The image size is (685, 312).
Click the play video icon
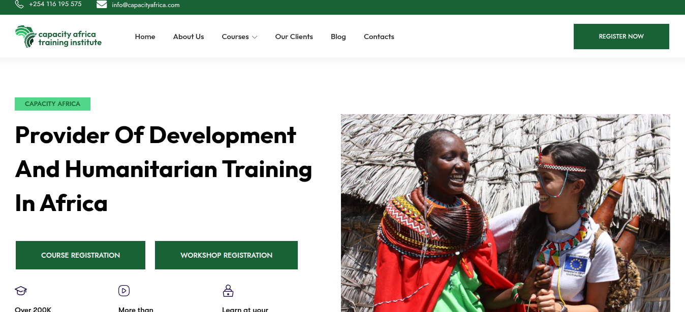pyautogui.click(x=124, y=291)
